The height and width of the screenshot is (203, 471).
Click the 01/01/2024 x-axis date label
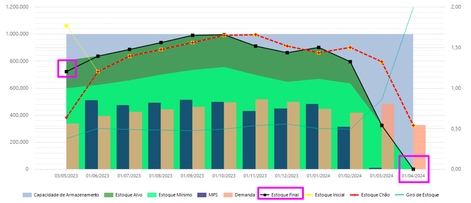[x=318, y=176]
